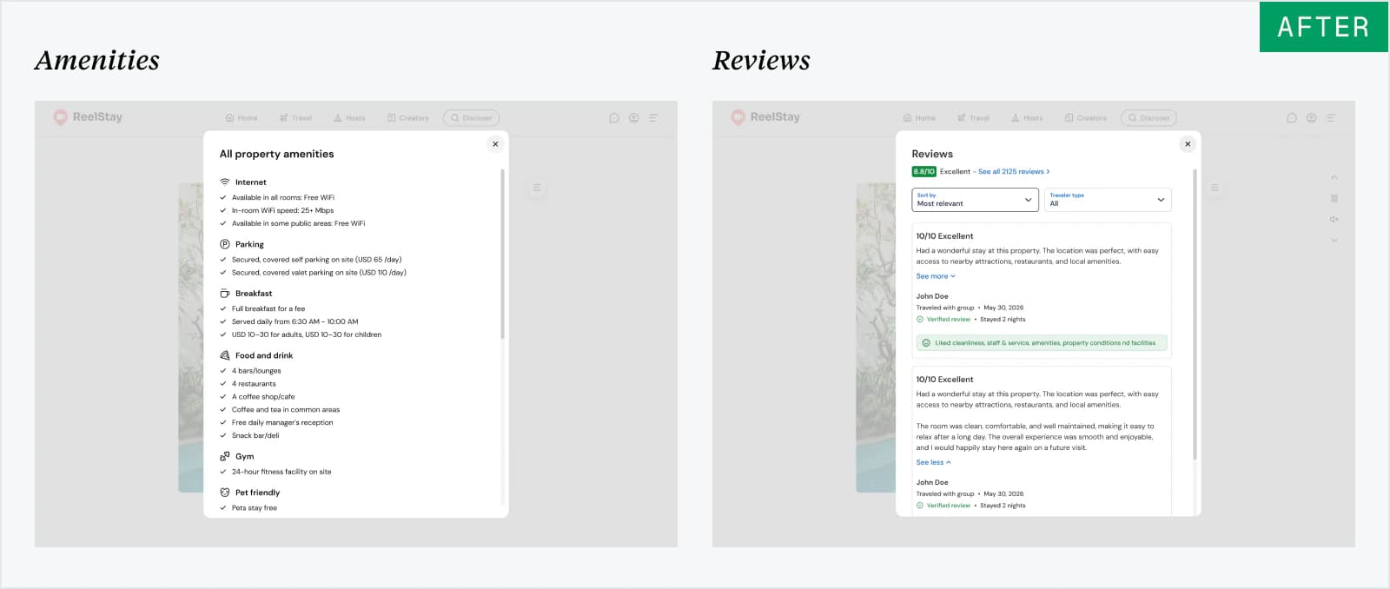
Task: Open the Sort by Most relevant dropdown
Action: [975, 200]
